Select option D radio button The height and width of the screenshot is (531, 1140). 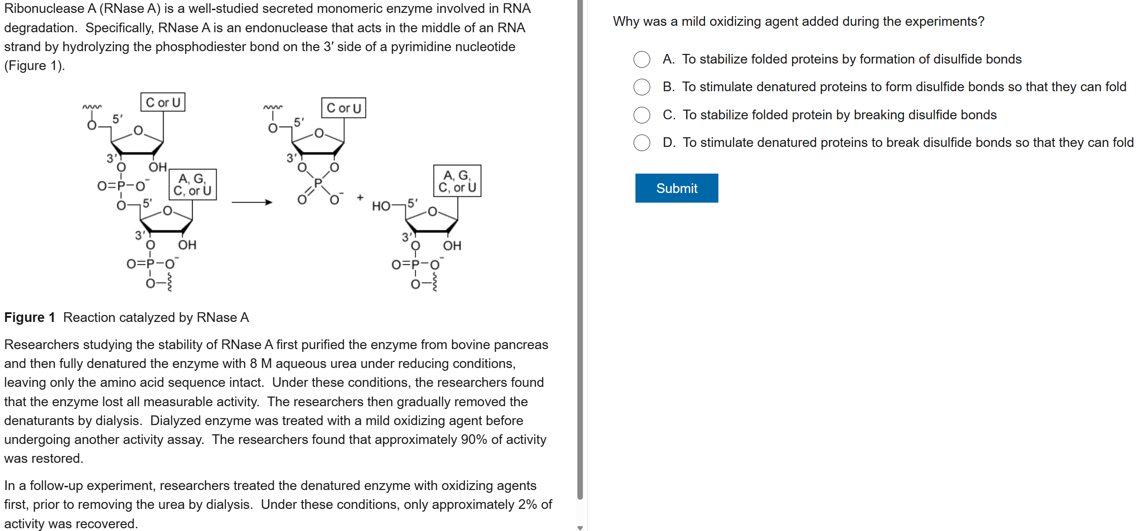(641, 143)
